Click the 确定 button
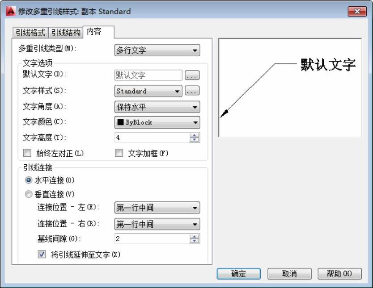Viewport: 373px width, 288px height. click(x=238, y=274)
